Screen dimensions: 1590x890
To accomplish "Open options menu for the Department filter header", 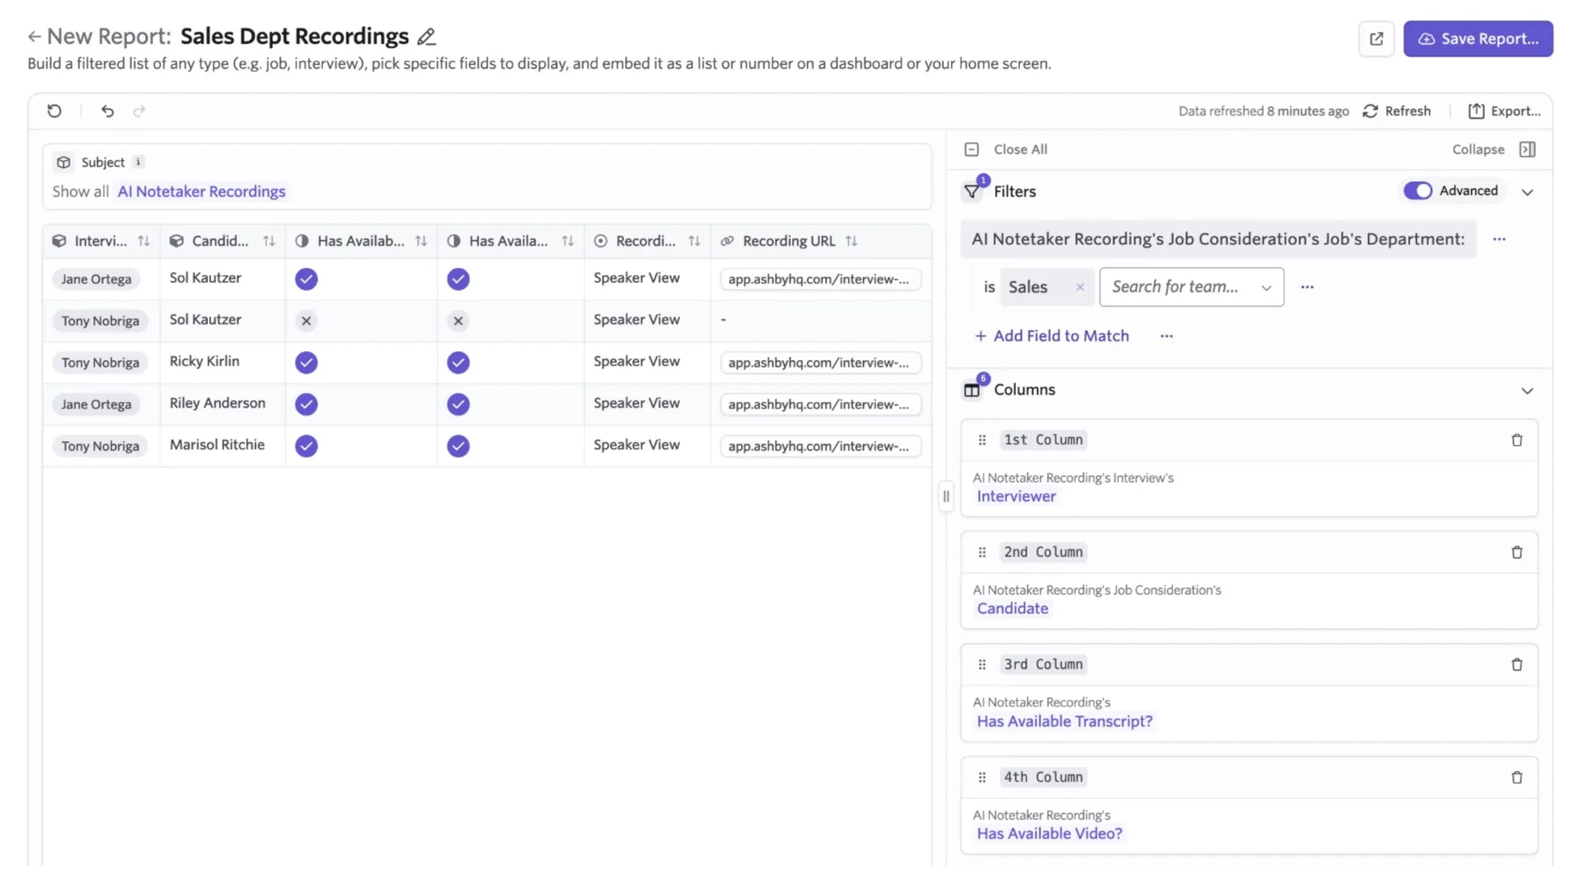I will [x=1499, y=239].
